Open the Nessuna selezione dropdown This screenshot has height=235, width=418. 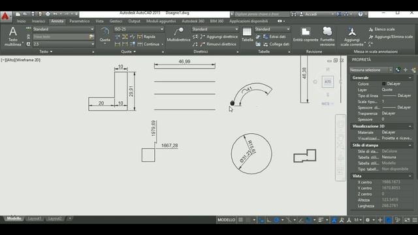point(371,70)
